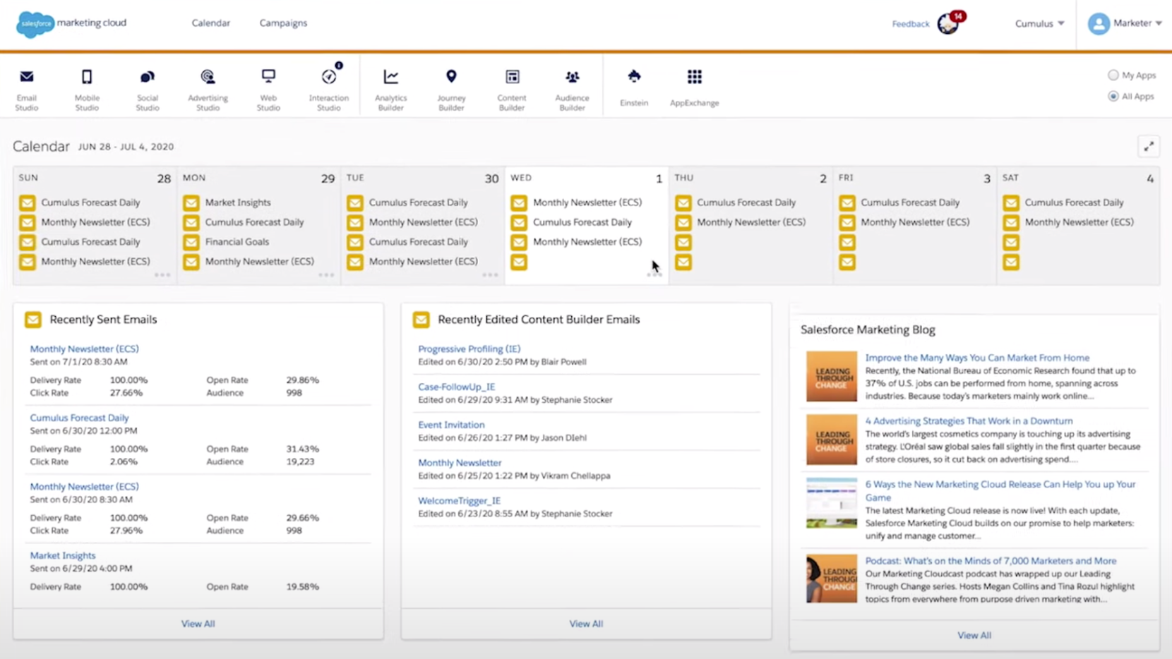Viewport: 1172px width, 659px height.
Task: Open Email Studio
Action: click(x=27, y=86)
